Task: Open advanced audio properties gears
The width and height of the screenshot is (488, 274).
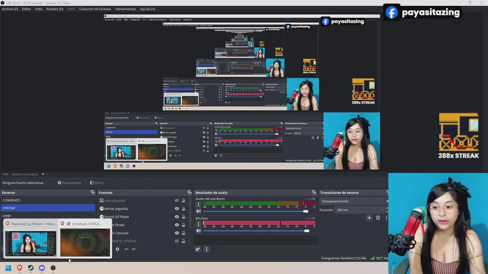Action: click(x=197, y=249)
